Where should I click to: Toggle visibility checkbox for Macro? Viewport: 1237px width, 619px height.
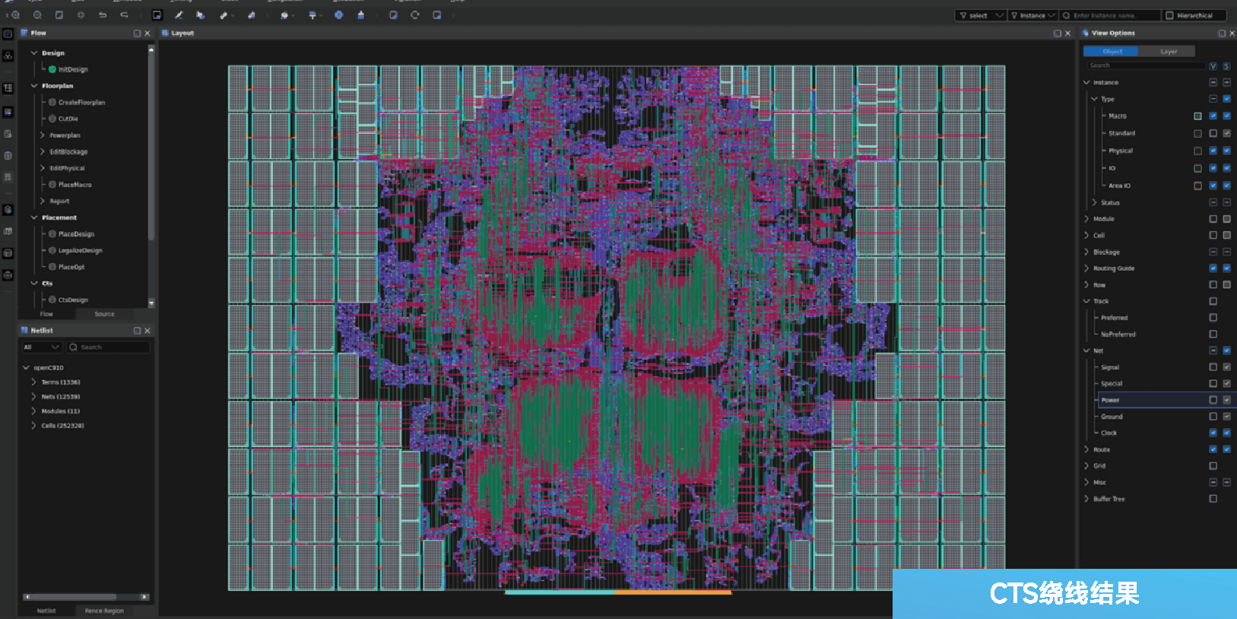pos(1213,116)
